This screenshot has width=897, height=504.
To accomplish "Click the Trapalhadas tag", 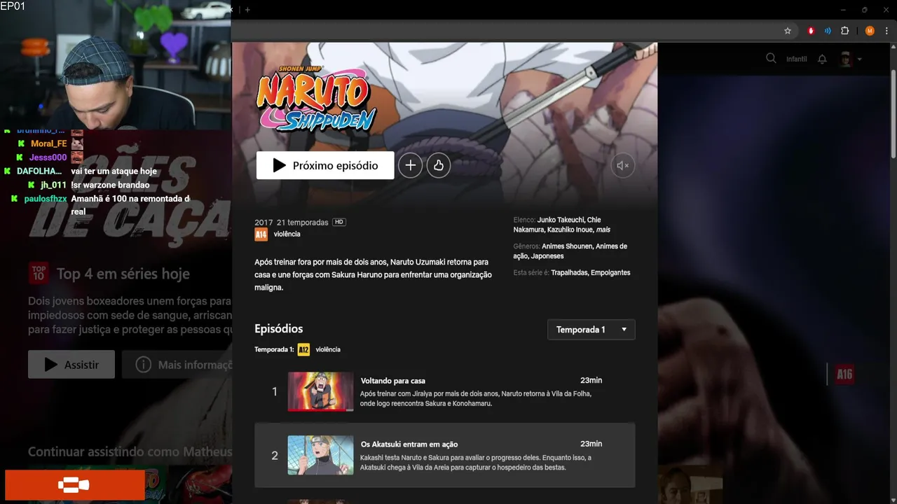I will 569,272.
